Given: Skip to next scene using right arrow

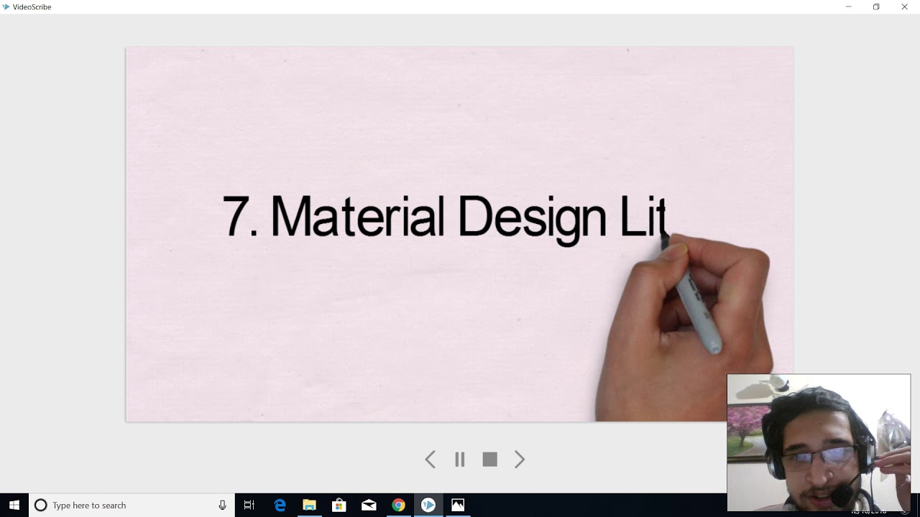Looking at the screenshot, I should point(520,460).
